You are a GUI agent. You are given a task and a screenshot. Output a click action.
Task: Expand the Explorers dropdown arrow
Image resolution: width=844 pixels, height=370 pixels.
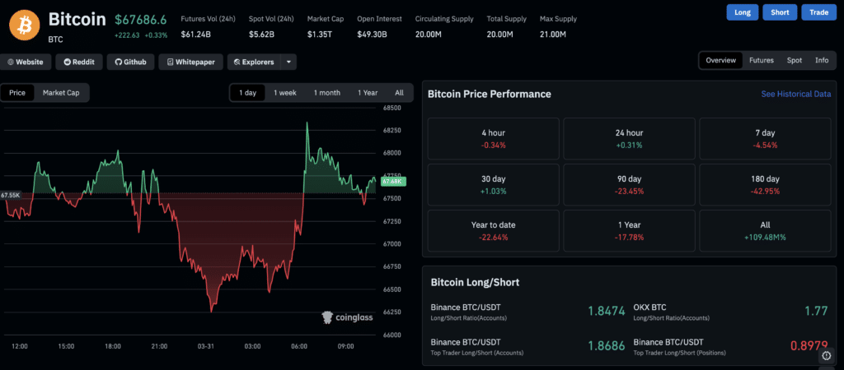[x=288, y=62]
